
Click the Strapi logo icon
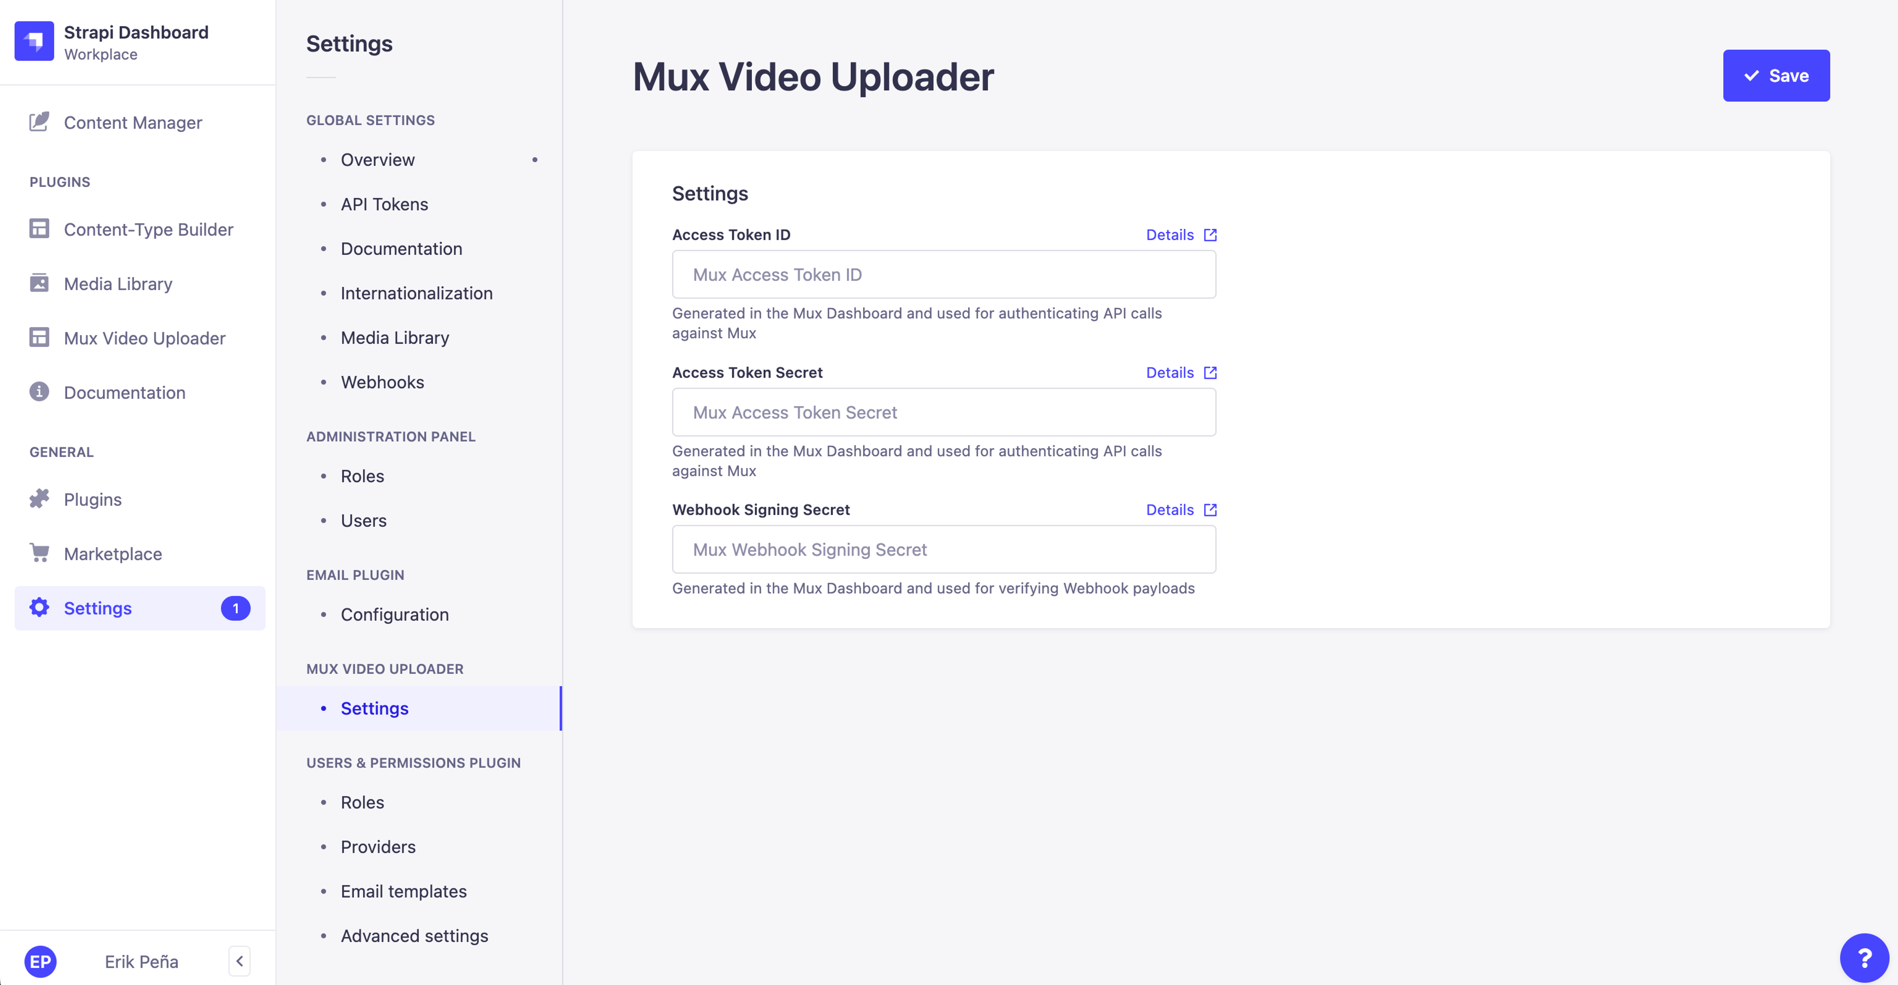pos(34,41)
